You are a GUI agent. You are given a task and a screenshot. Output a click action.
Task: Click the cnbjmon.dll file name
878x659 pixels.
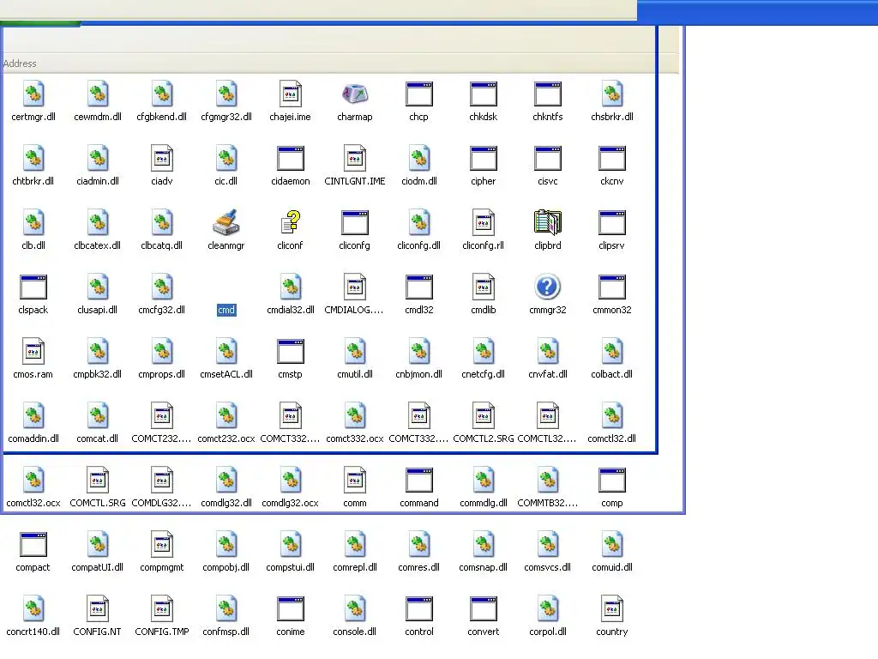click(418, 374)
